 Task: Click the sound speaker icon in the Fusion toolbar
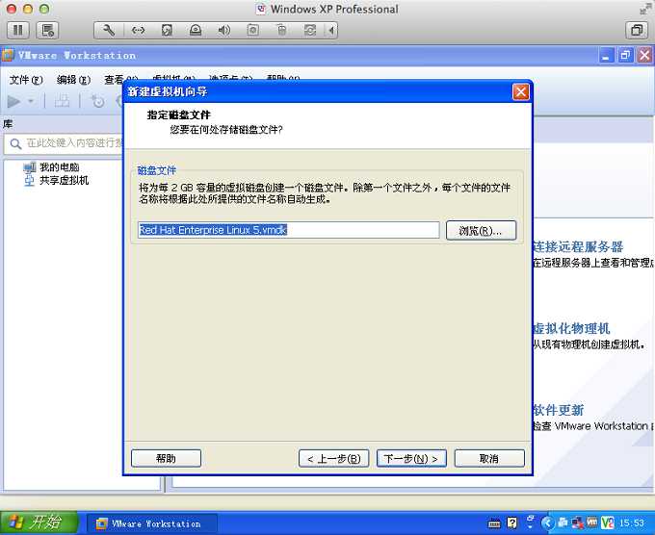click(223, 30)
